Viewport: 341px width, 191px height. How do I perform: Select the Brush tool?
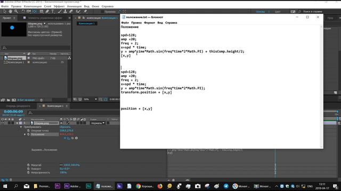click(x=60, y=11)
